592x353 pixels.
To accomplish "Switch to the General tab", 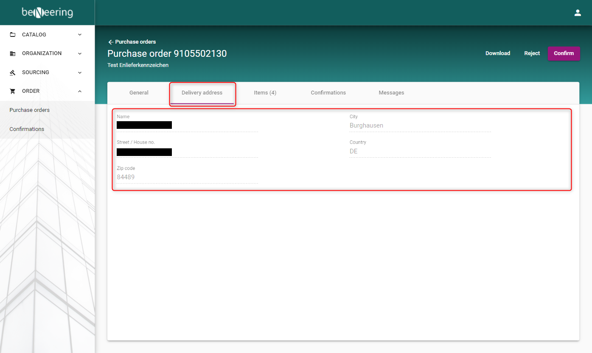I will 139,93.
